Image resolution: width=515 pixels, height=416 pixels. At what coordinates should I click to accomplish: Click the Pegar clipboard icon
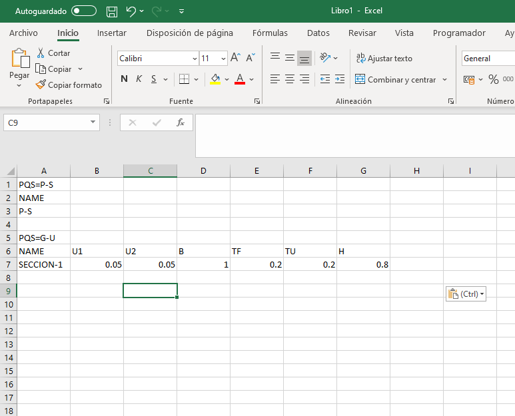click(20, 58)
